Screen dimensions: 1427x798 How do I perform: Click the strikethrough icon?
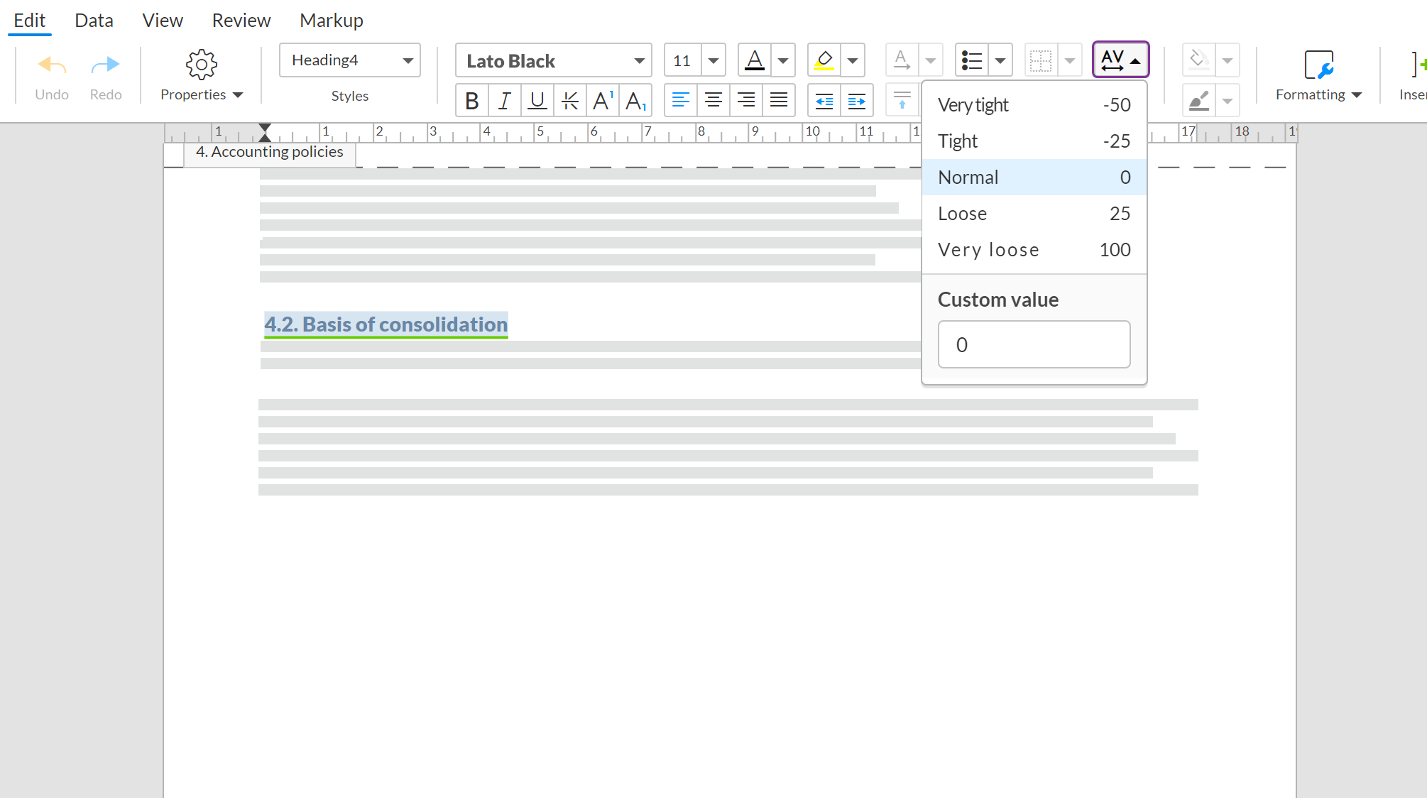point(569,101)
